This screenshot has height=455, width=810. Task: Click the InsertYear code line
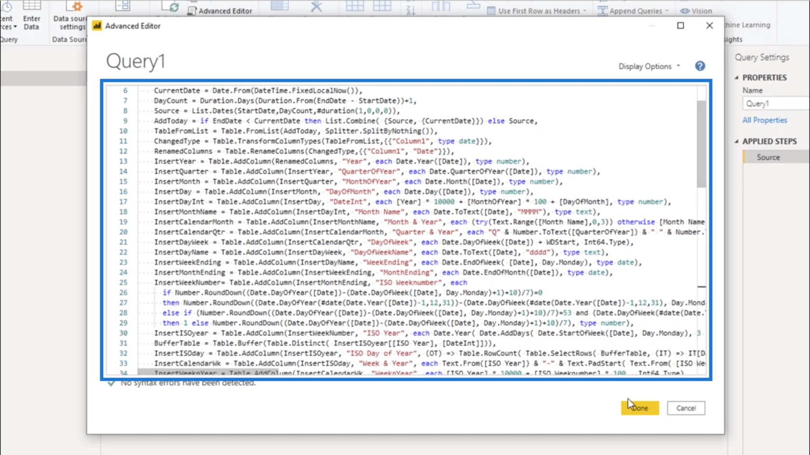(x=341, y=161)
